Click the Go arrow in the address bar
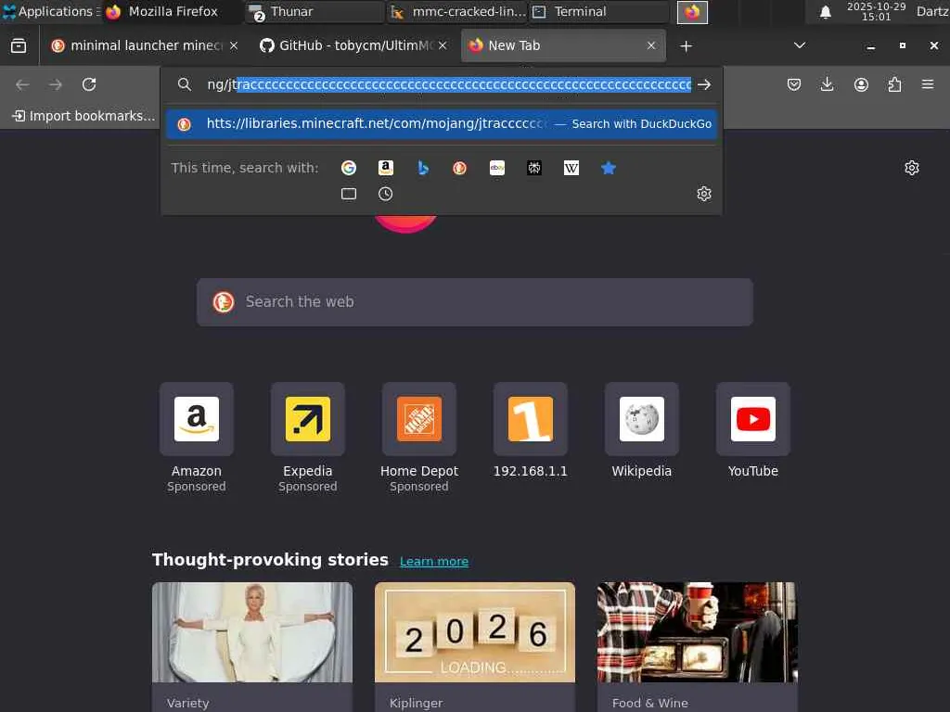950x712 pixels. (x=704, y=84)
